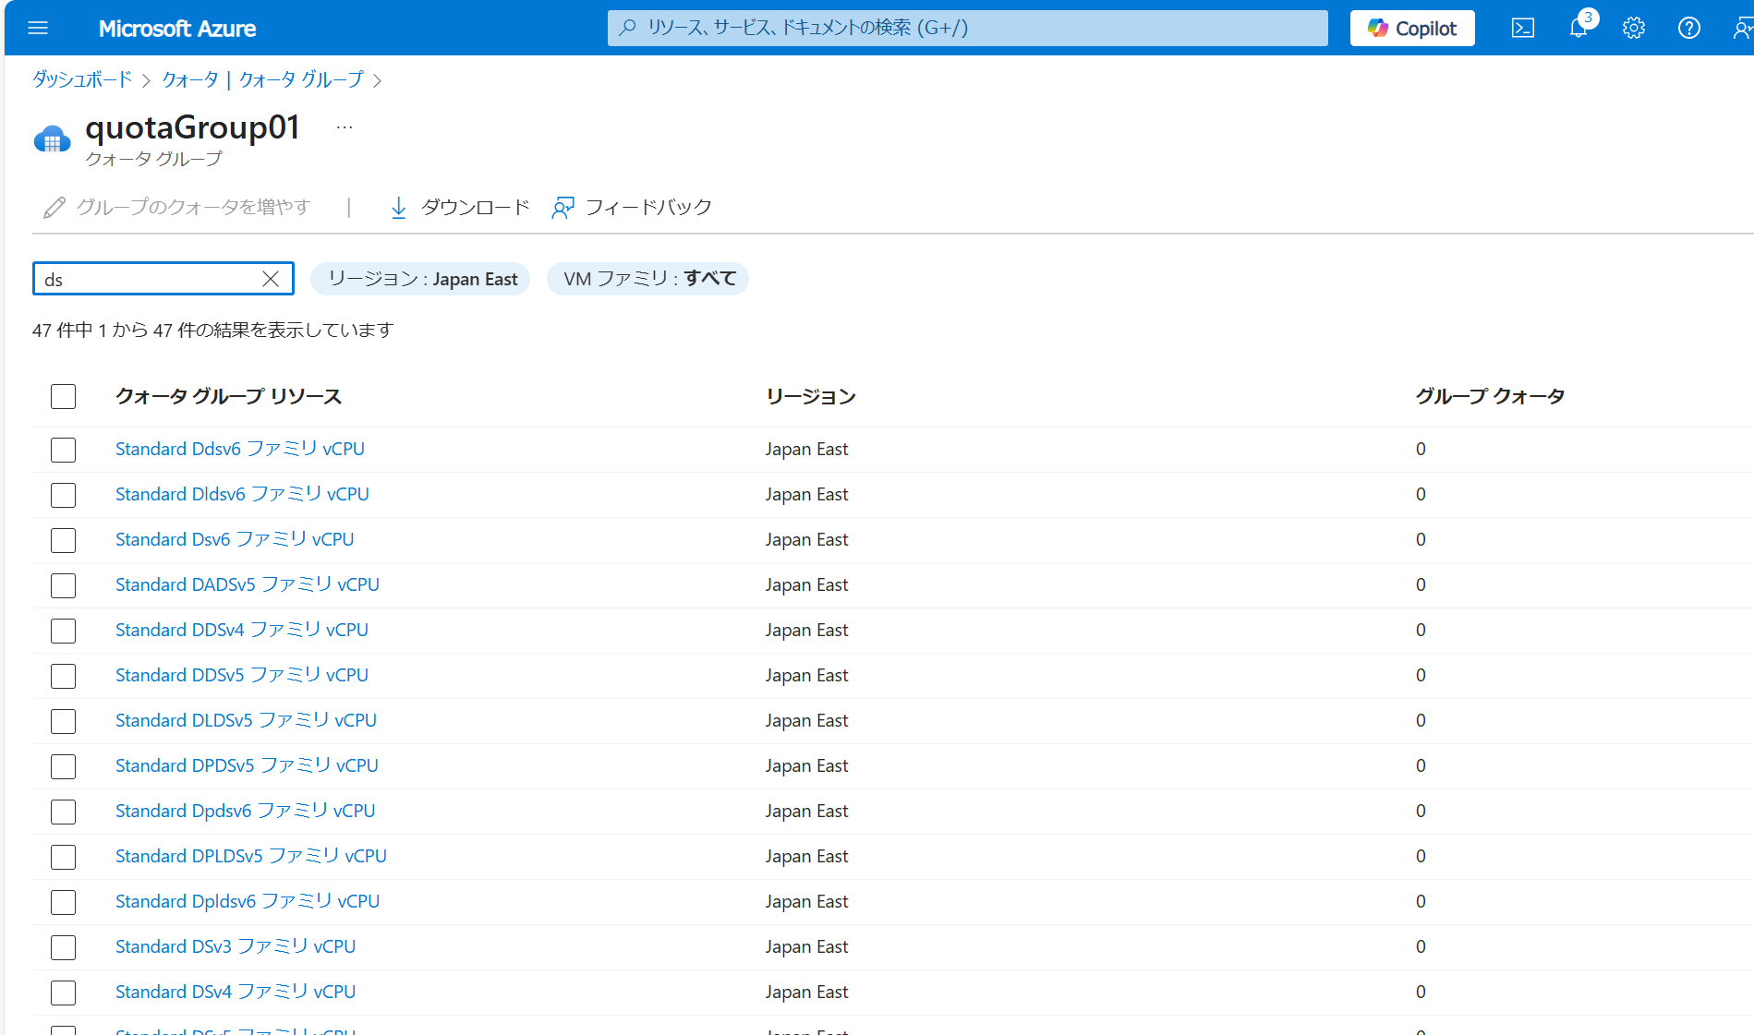1754x1035 pixels.
Task: Click the フィードバック feedback icon
Action: click(562, 207)
